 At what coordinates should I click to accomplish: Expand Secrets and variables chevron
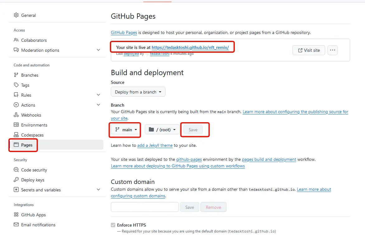click(x=98, y=189)
